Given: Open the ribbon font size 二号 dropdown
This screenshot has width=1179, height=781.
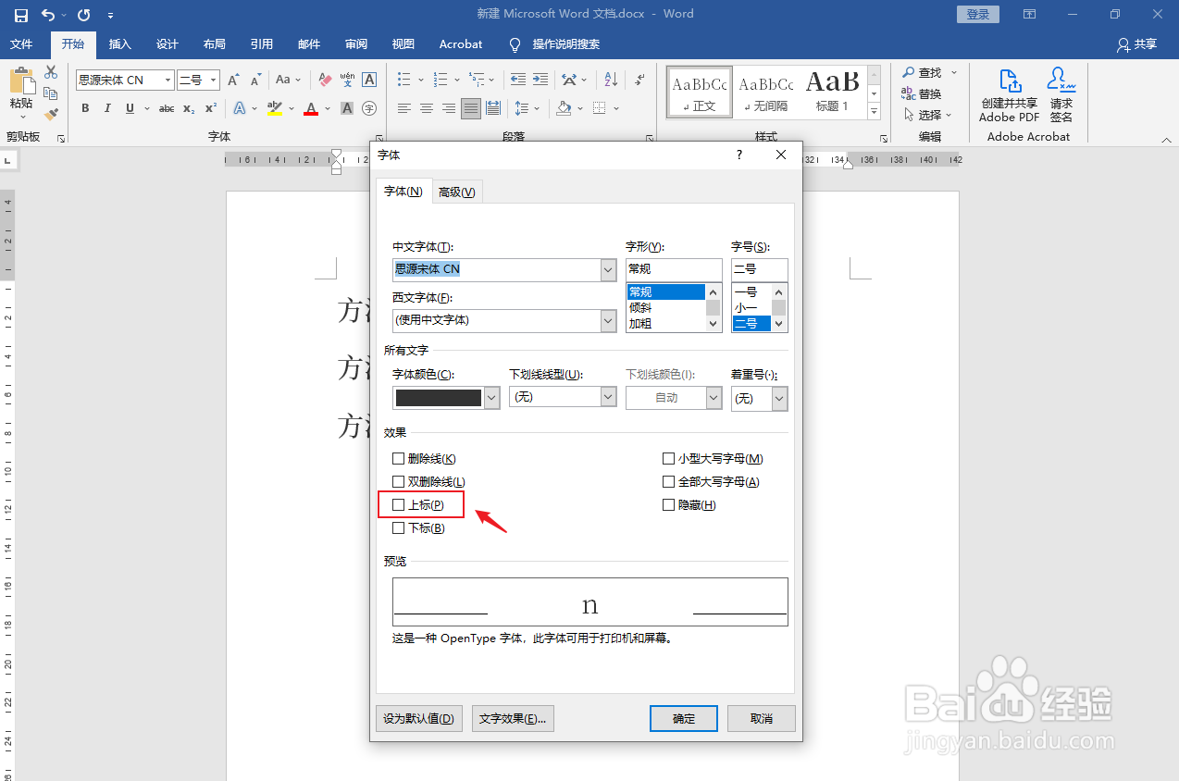Looking at the screenshot, I should point(214,81).
